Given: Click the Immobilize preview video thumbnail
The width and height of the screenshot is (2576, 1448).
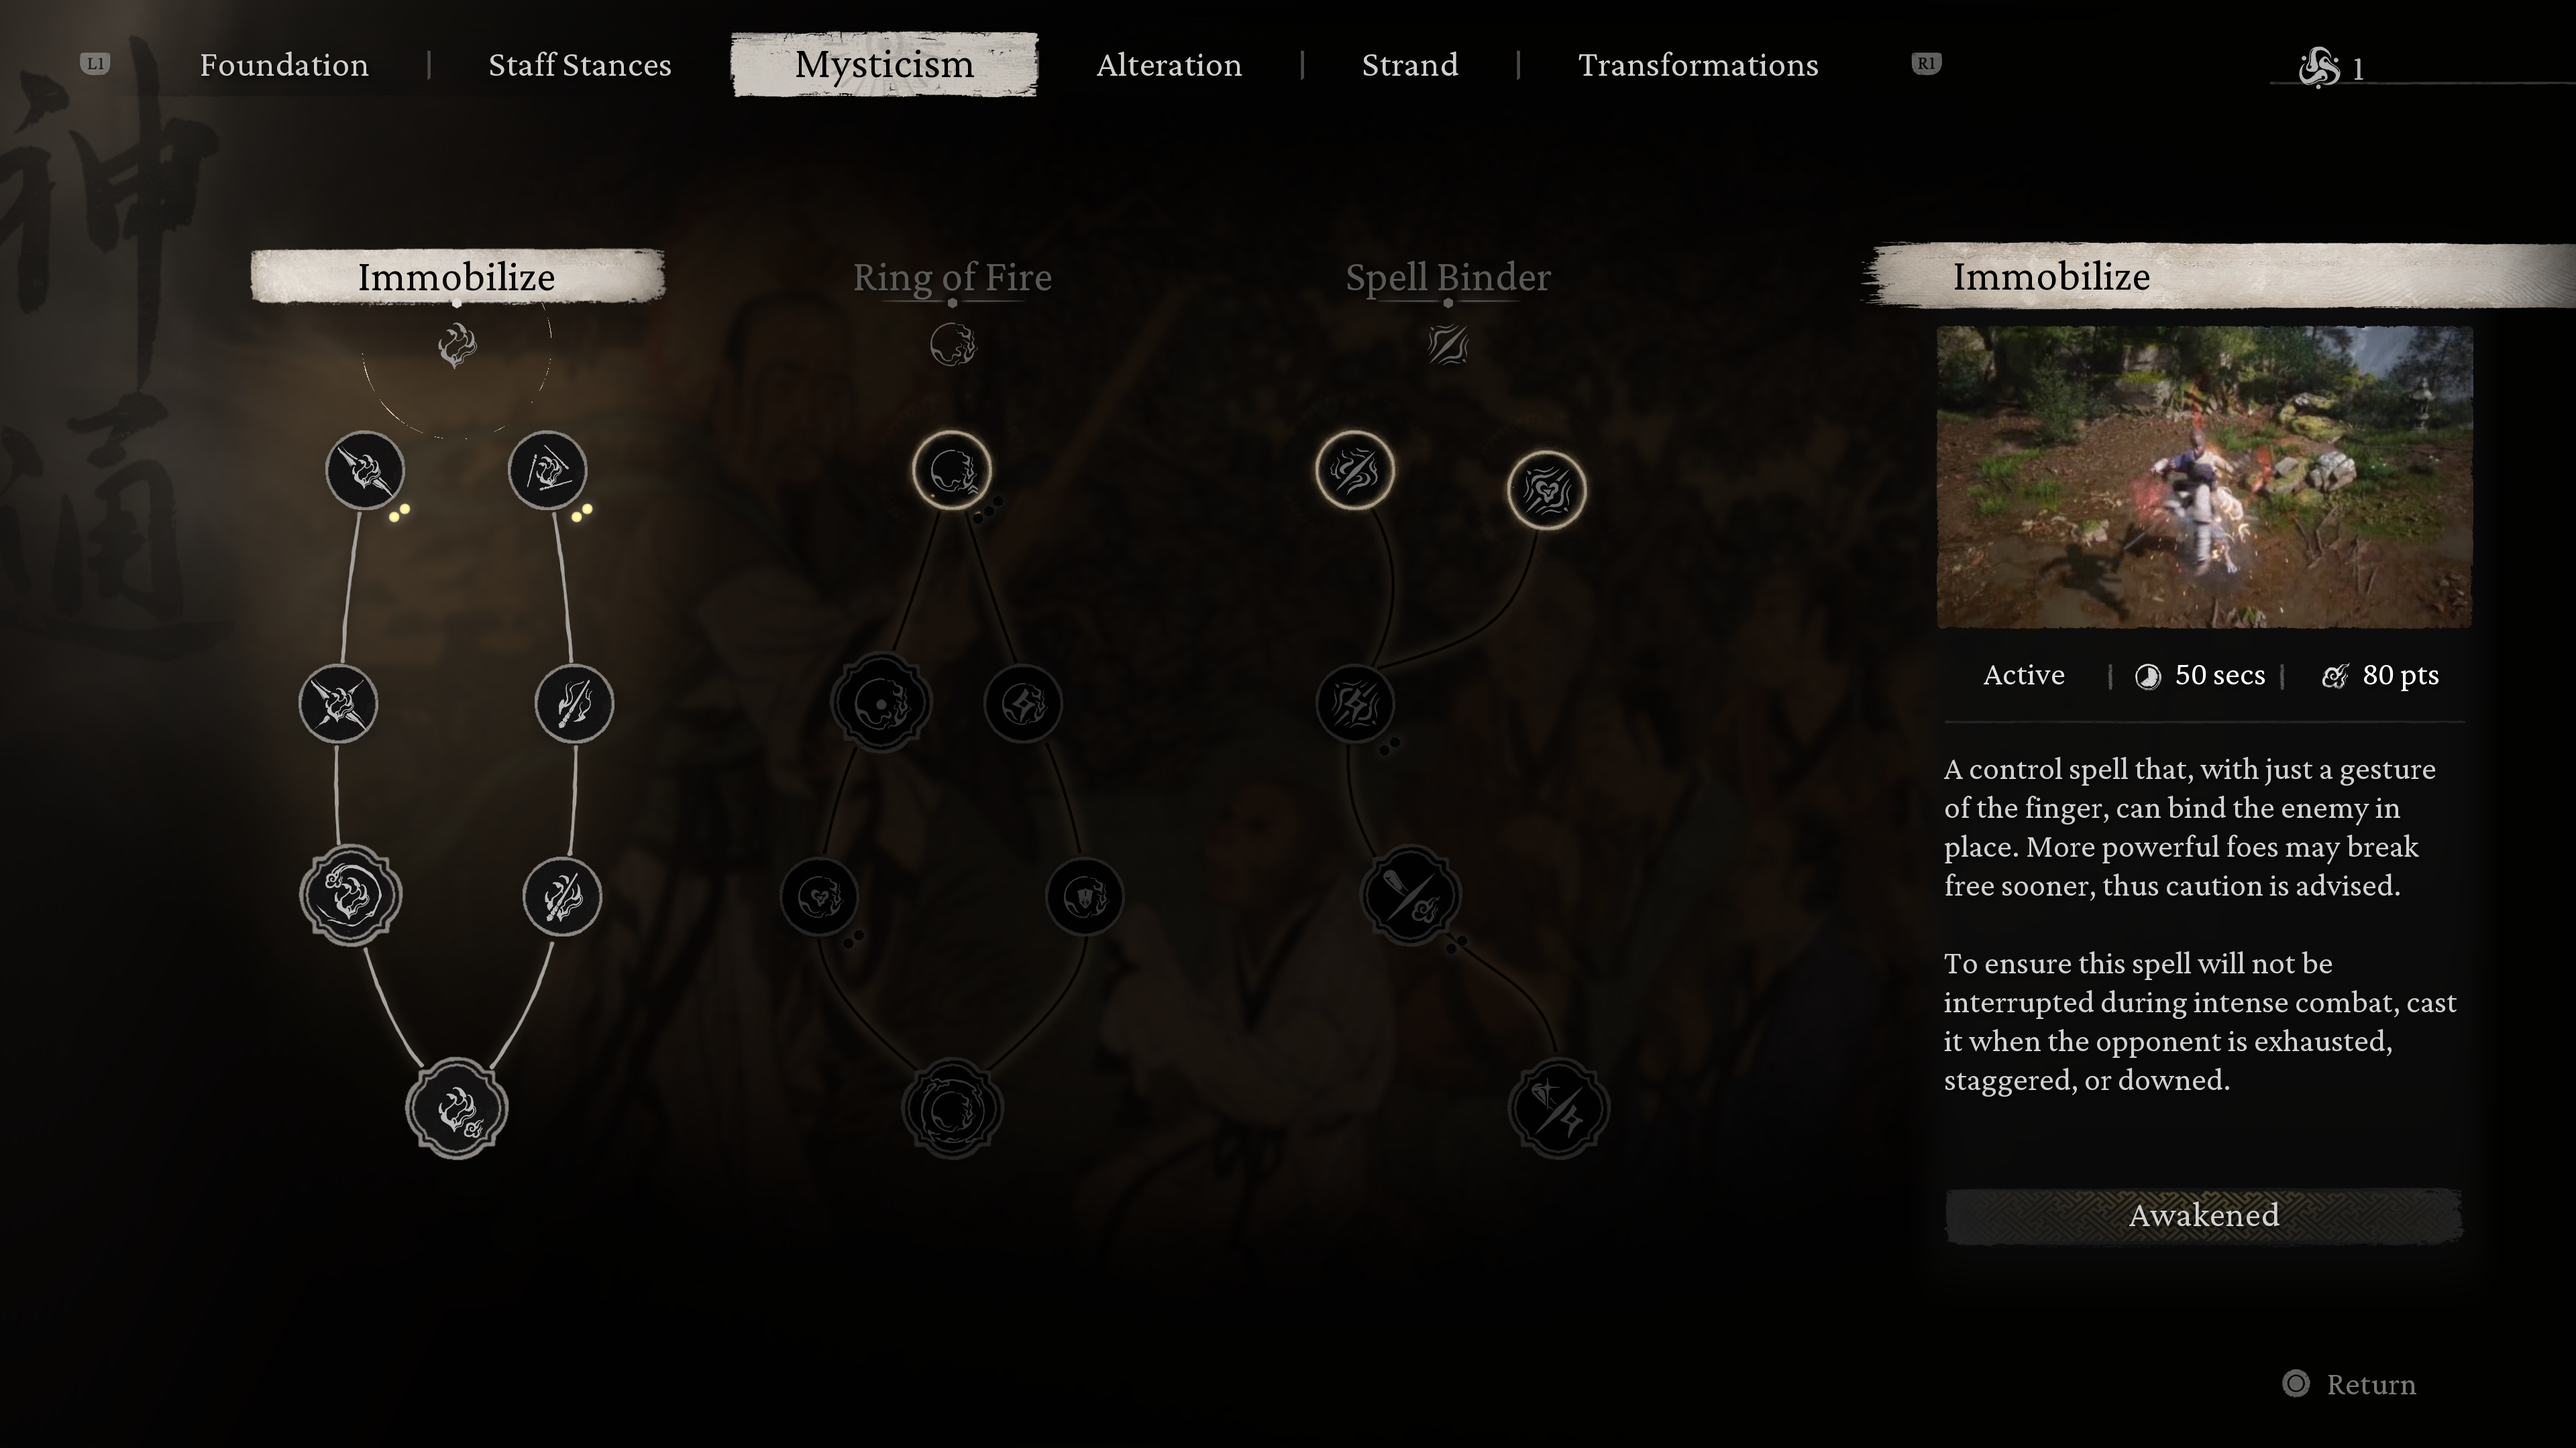Looking at the screenshot, I should pyautogui.click(x=2204, y=478).
